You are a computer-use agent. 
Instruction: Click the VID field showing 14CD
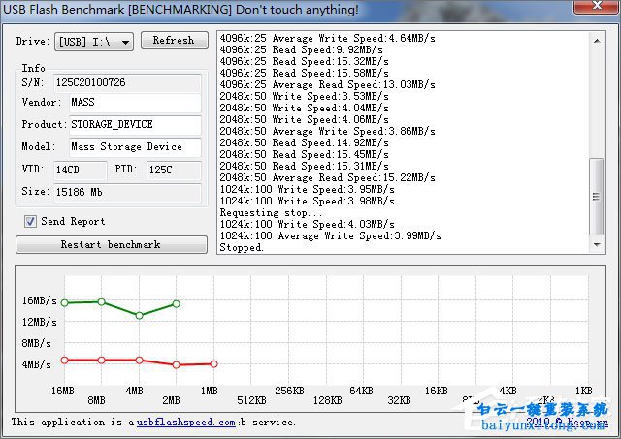[81, 170]
